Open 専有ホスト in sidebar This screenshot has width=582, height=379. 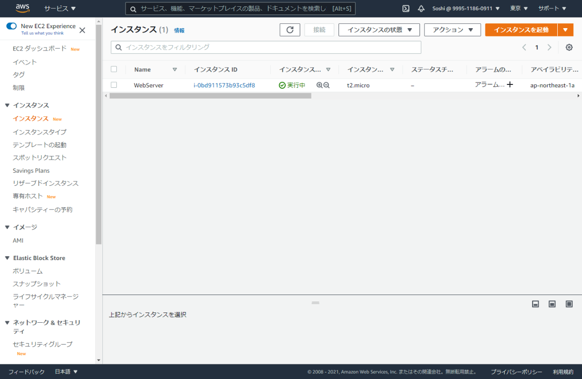[28, 196]
